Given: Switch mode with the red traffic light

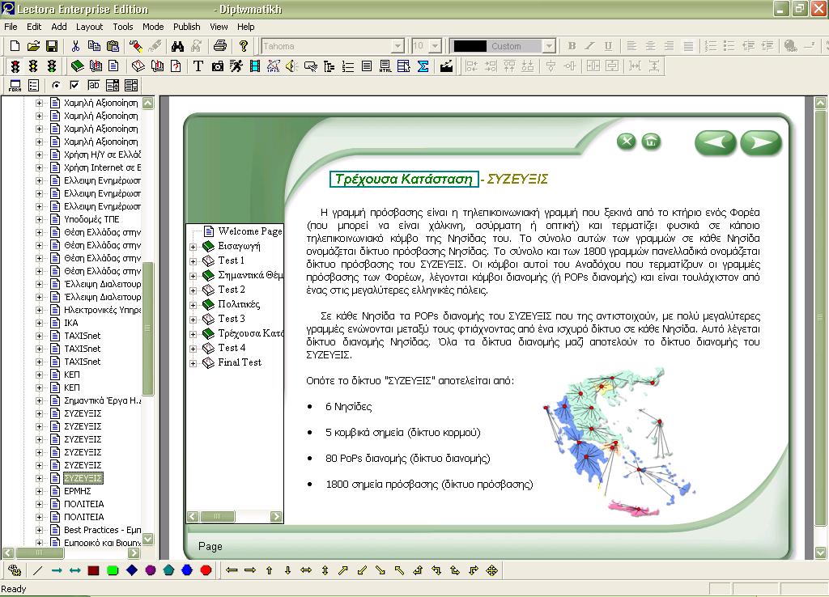Looking at the screenshot, I should tap(15, 66).
